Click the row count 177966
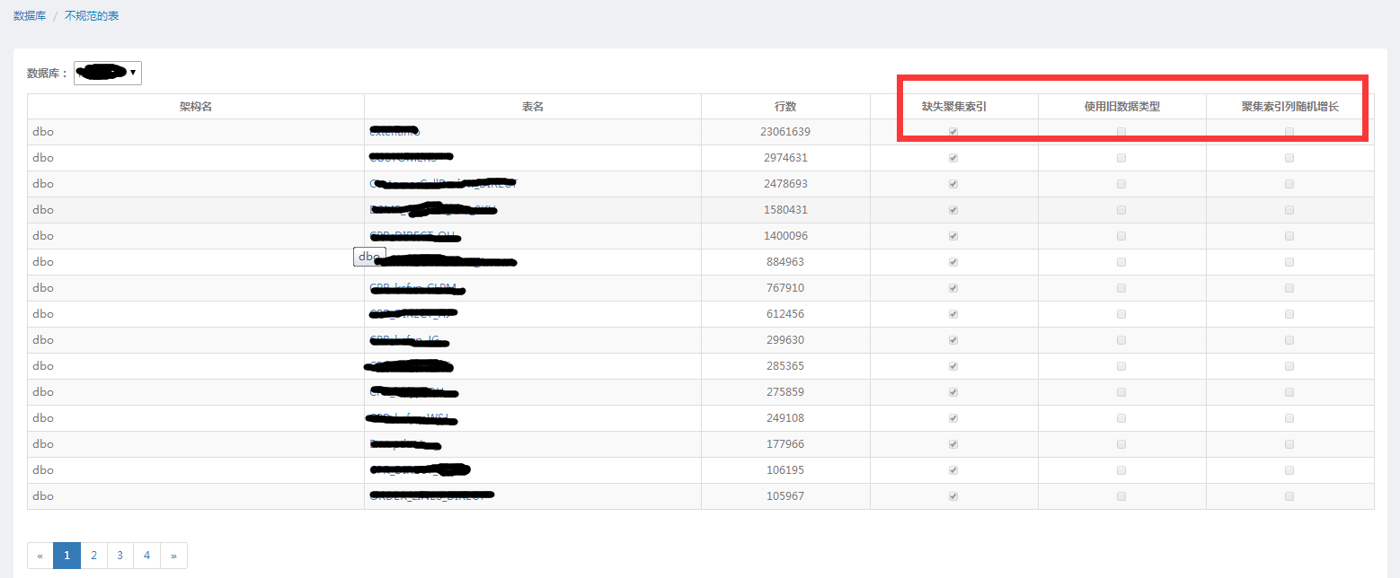Viewport: 1400px width, 578px height. tap(785, 444)
